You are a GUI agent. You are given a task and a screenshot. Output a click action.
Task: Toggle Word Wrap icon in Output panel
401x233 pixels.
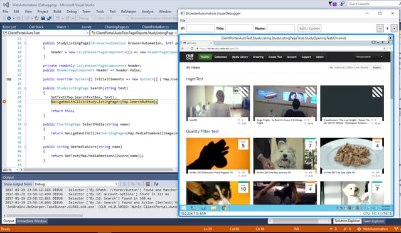[x=156, y=184]
